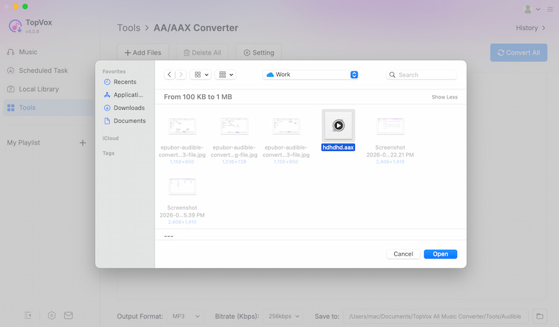Click iCloud section header

110,138
